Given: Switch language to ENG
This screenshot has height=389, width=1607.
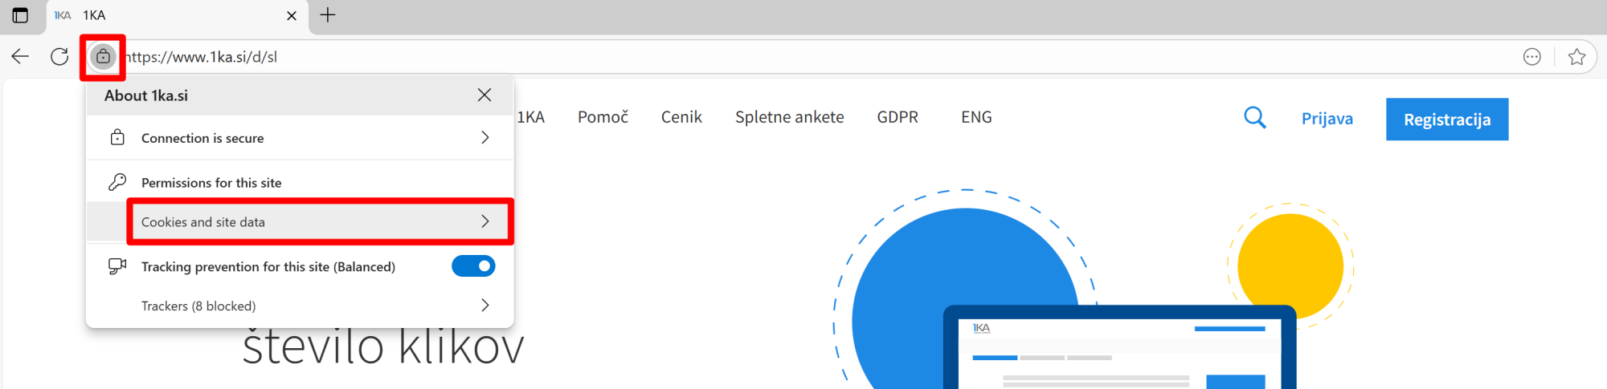Looking at the screenshot, I should (976, 117).
